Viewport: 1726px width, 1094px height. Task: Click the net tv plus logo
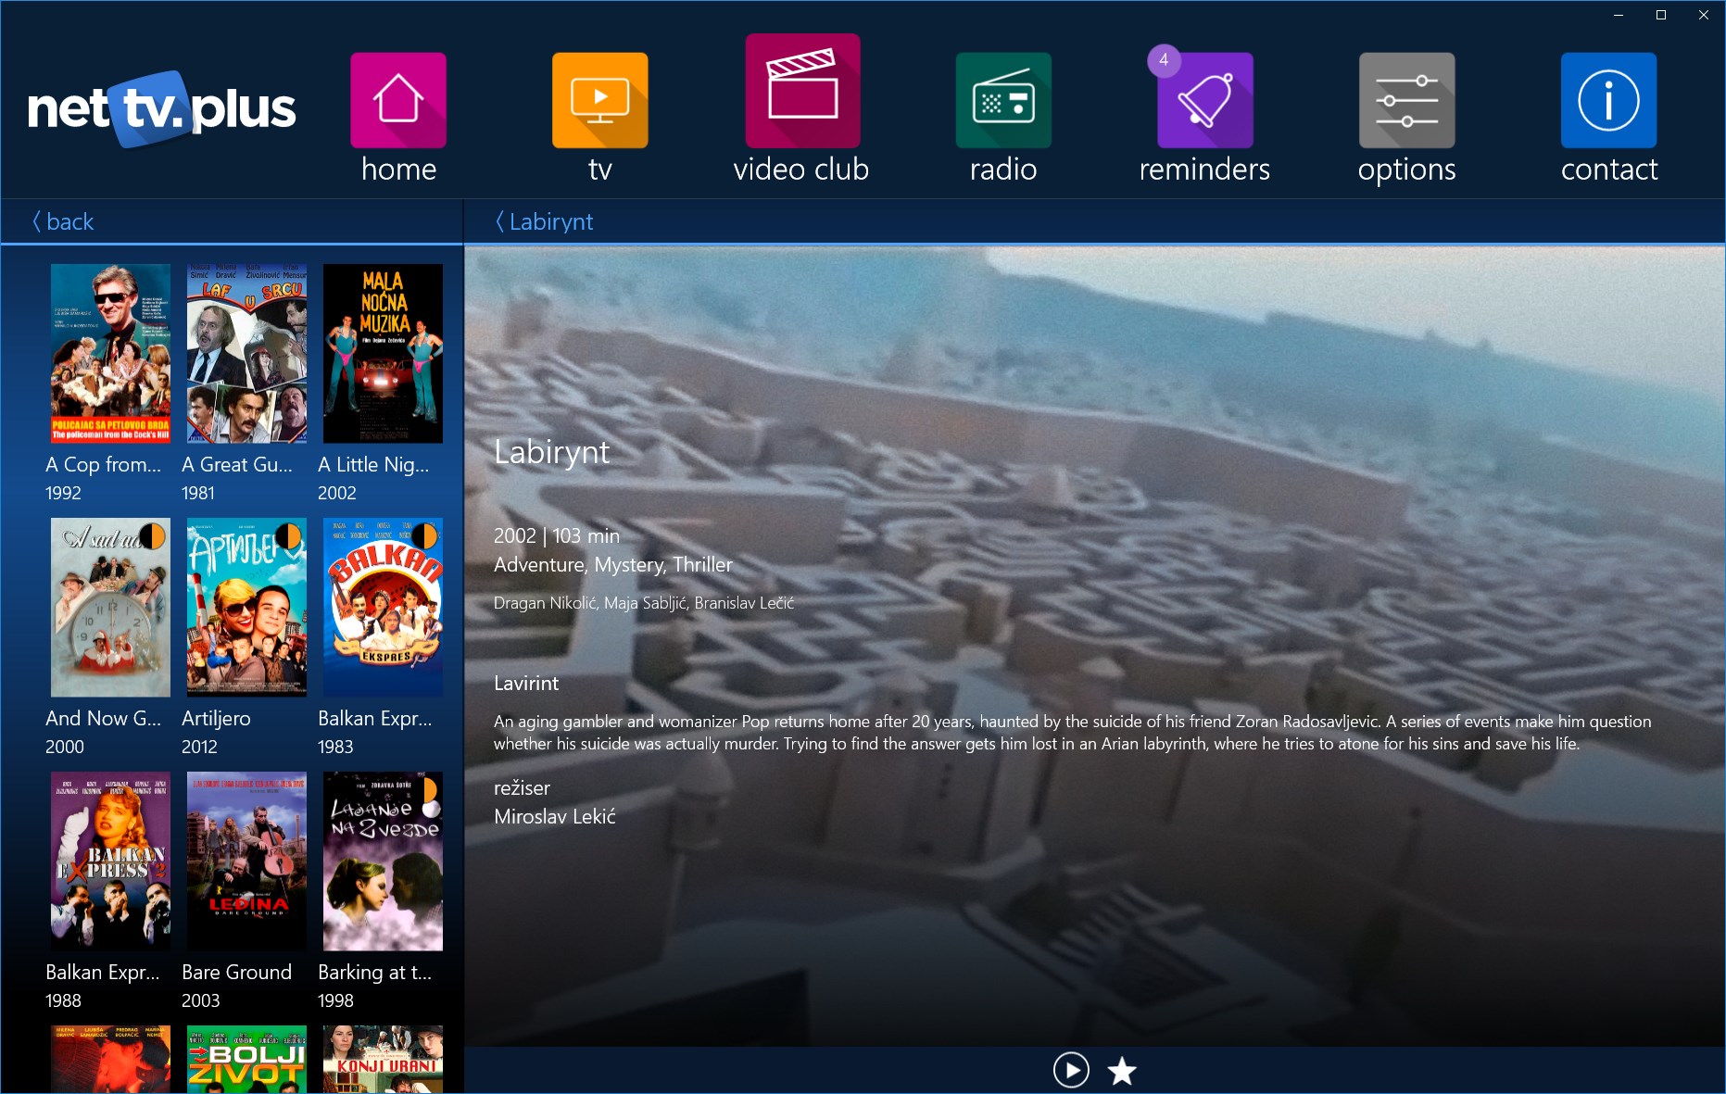tap(162, 108)
